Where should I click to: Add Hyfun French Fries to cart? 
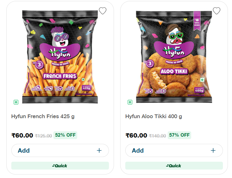(x=60, y=150)
